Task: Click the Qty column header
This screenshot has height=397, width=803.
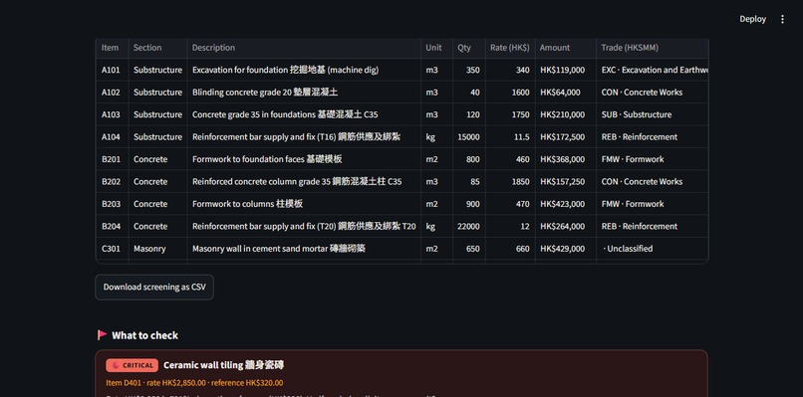Action: coord(468,48)
